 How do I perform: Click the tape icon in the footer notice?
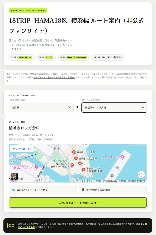tap(11, 225)
